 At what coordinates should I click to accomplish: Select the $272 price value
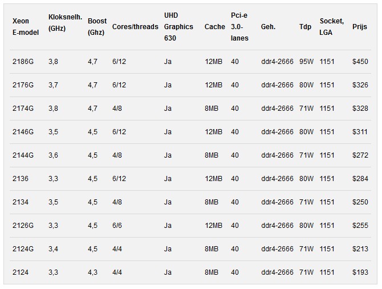click(360, 155)
